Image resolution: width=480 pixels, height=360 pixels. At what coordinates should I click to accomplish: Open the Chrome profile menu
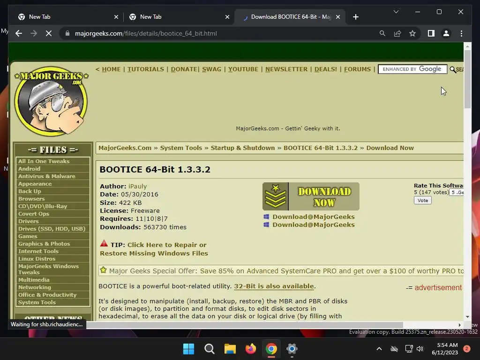pyautogui.click(x=446, y=33)
